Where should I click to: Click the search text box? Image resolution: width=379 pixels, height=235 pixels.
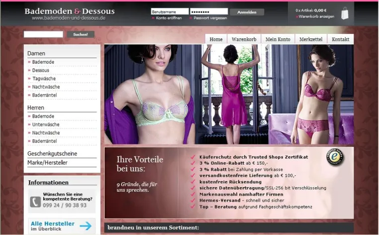pyautogui.click(x=43, y=34)
